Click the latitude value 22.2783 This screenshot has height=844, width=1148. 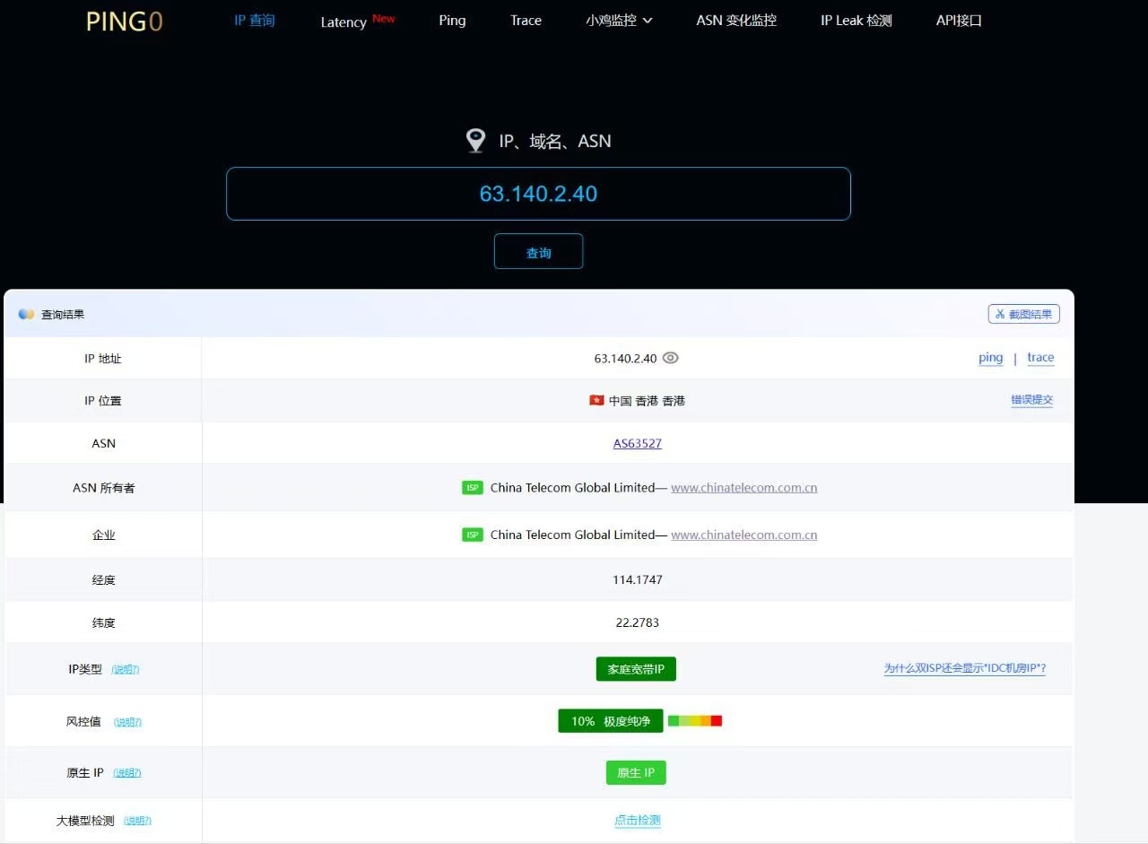(638, 622)
